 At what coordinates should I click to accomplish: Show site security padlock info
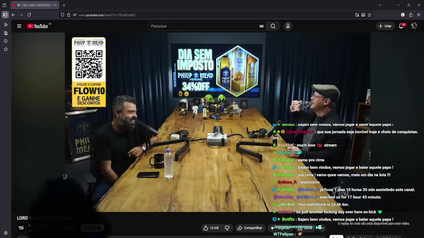click(x=69, y=15)
